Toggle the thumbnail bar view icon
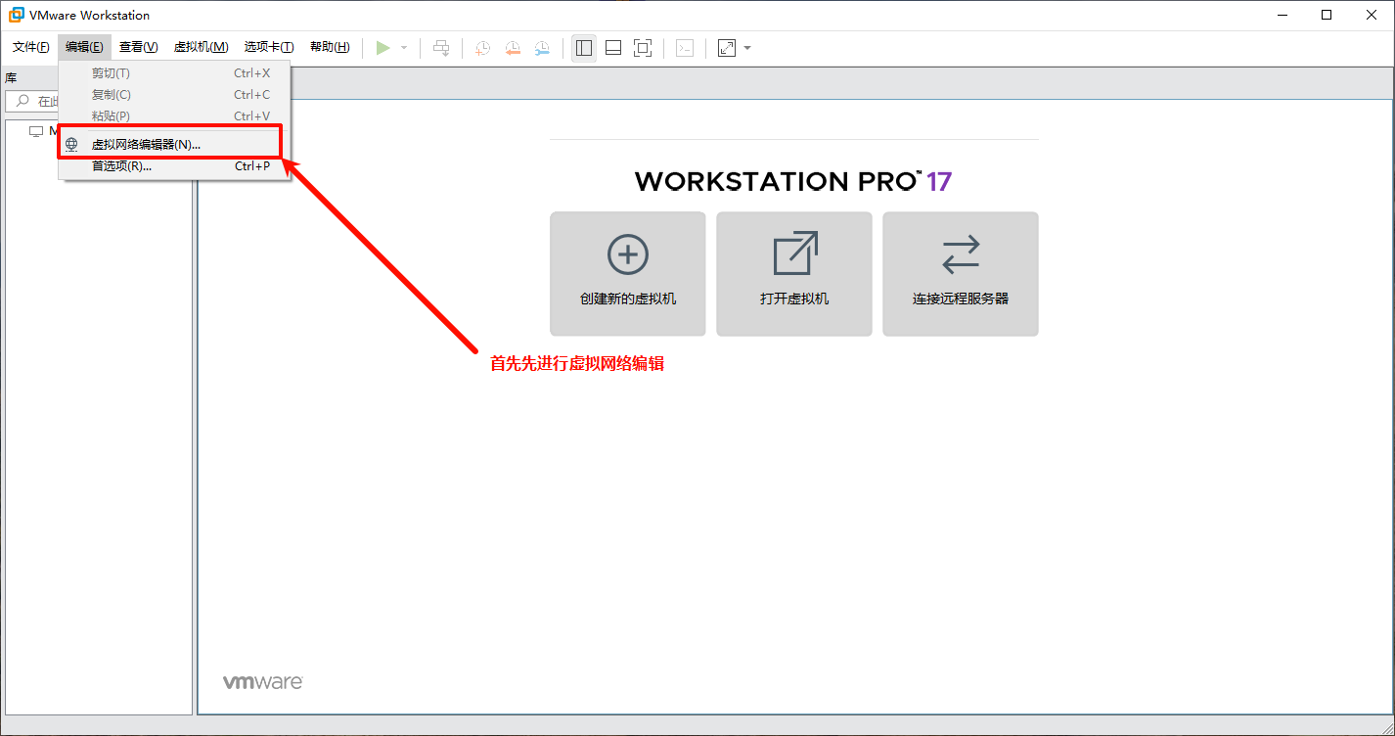Screen dimensions: 1395x736 [x=613, y=48]
